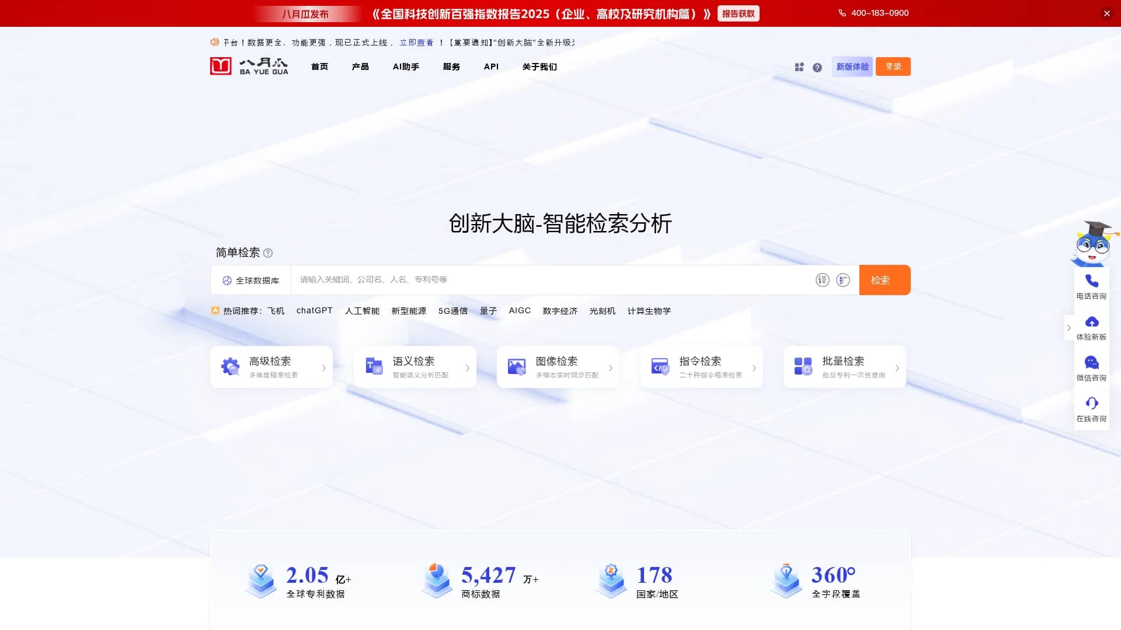Click the 178 countries figure
Screen dimensions: 1121x630
[x=655, y=575]
